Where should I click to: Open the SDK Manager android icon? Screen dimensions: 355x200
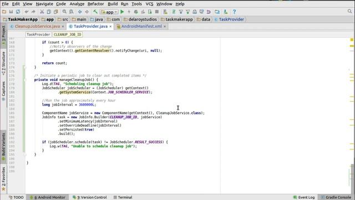coord(226,12)
